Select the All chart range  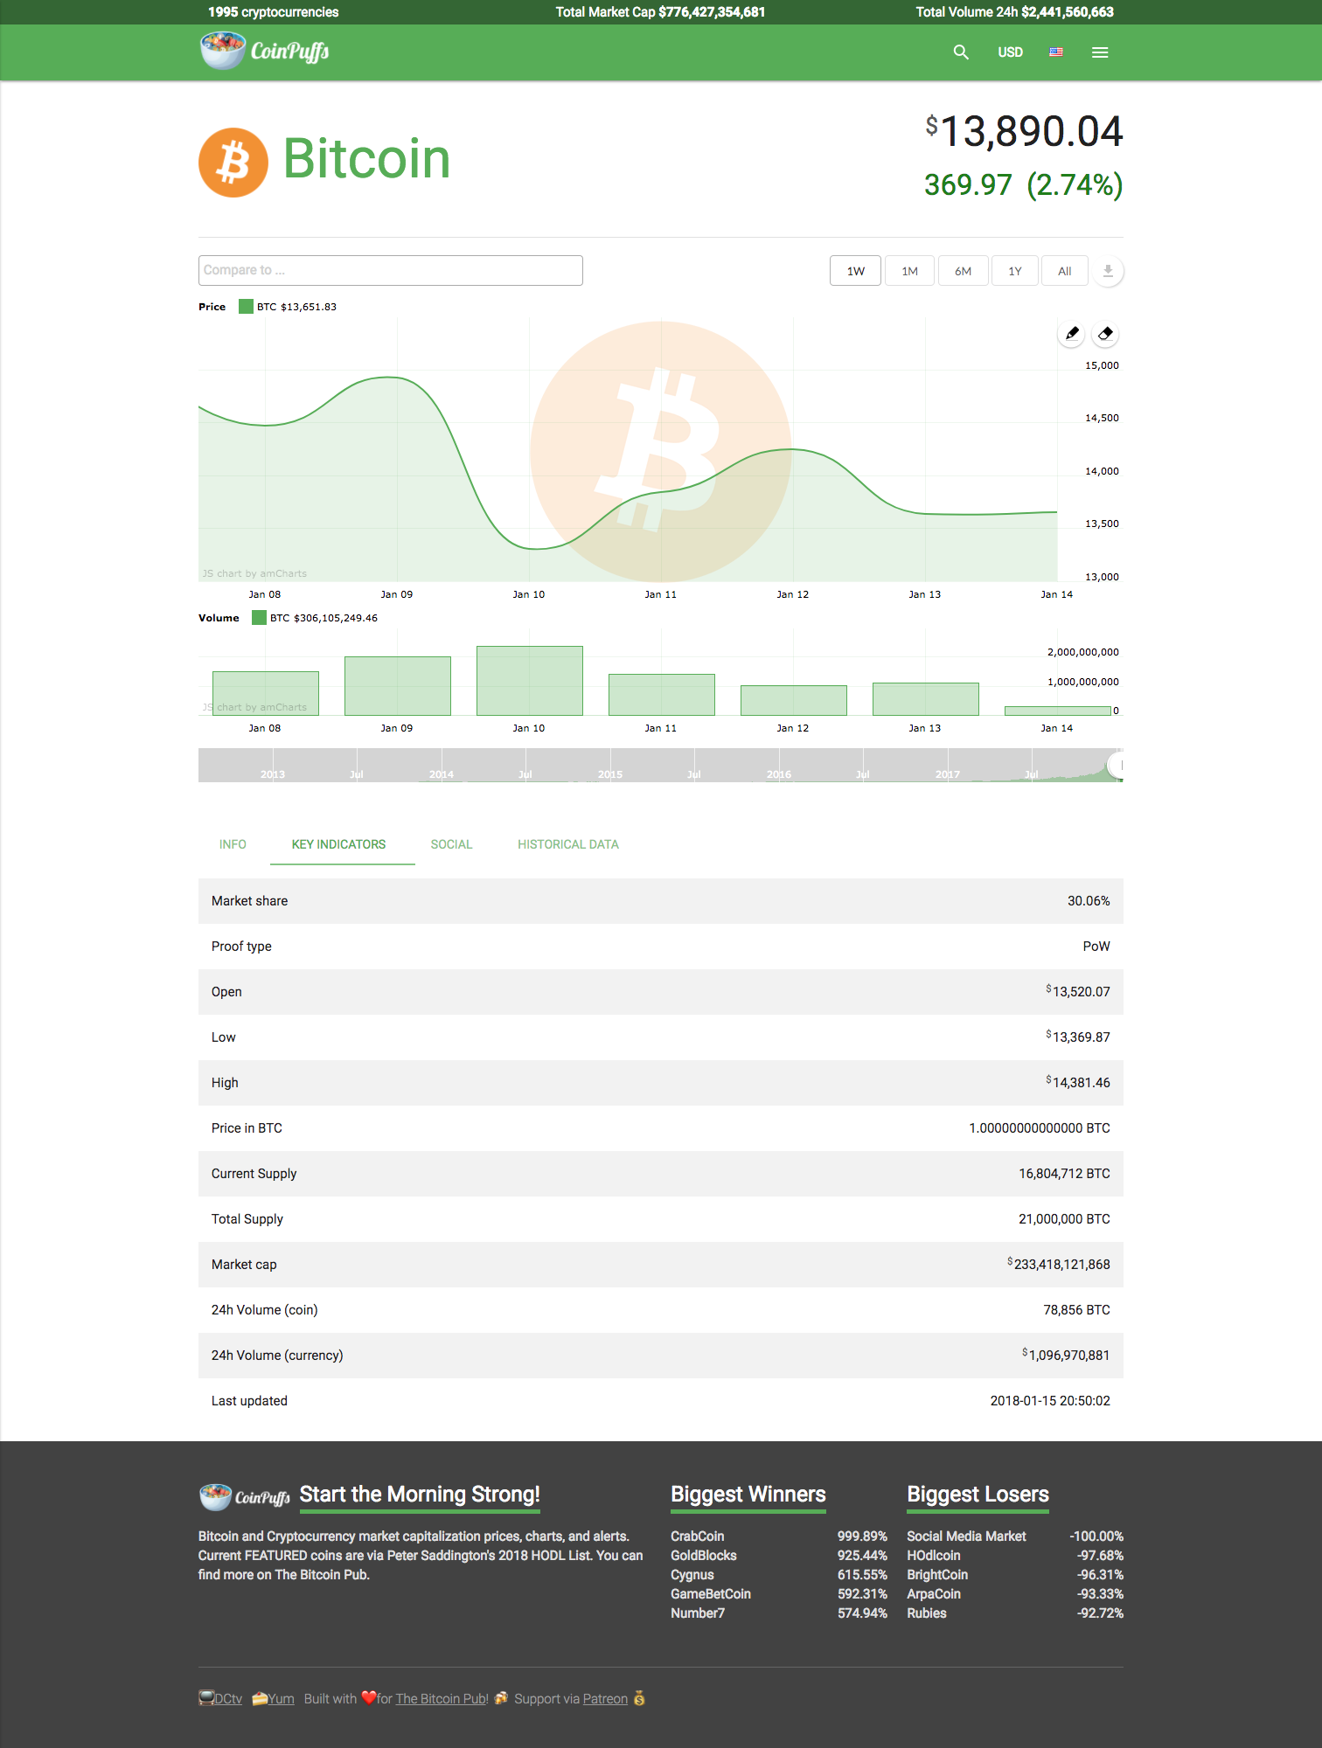(1064, 271)
